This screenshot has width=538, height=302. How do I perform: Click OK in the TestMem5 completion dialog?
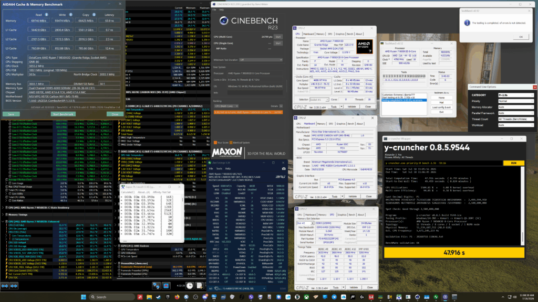point(521,37)
